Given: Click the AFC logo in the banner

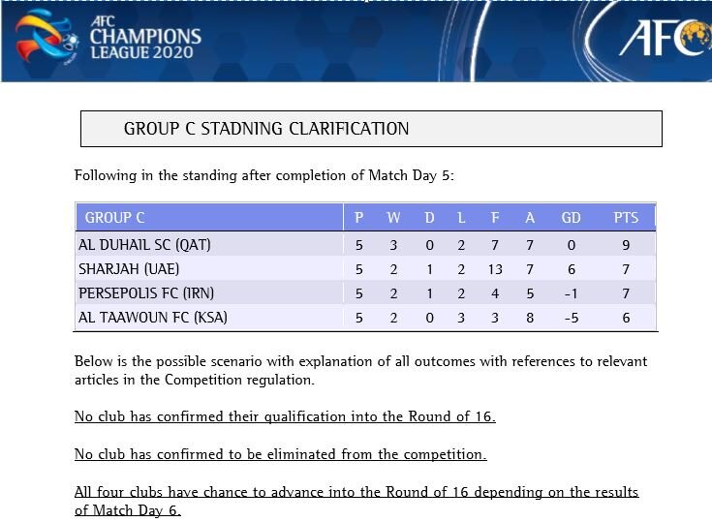Looking at the screenshot, I should [665, 39].
